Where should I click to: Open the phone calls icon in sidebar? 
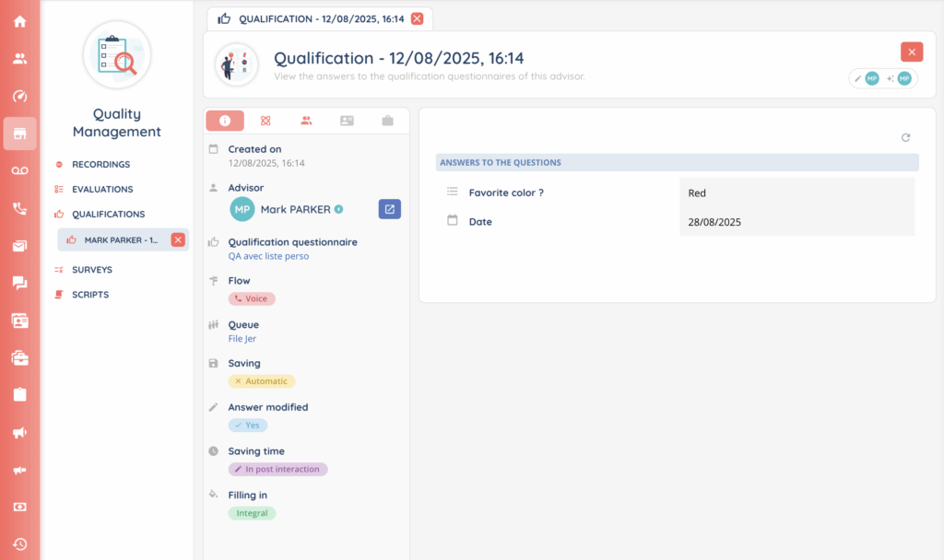pos(19,209)
